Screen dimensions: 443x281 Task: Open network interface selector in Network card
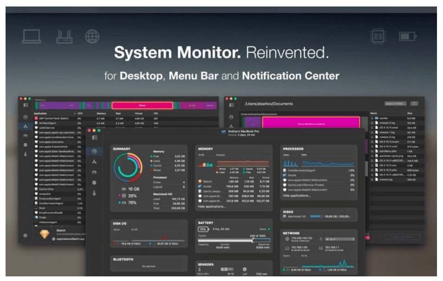click(340, 239)
